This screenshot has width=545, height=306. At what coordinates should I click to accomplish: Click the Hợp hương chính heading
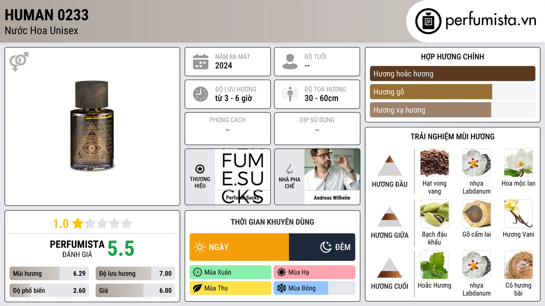(x=452, y=57)
